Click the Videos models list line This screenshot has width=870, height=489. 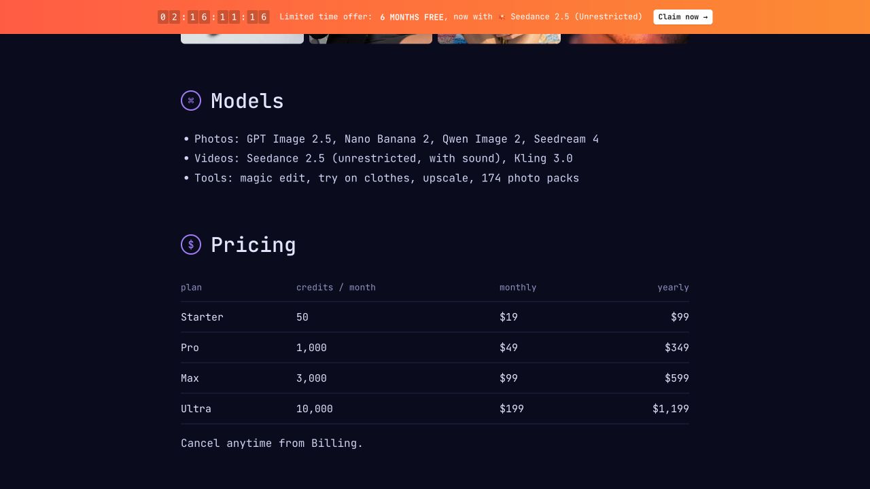coord(383,159)
